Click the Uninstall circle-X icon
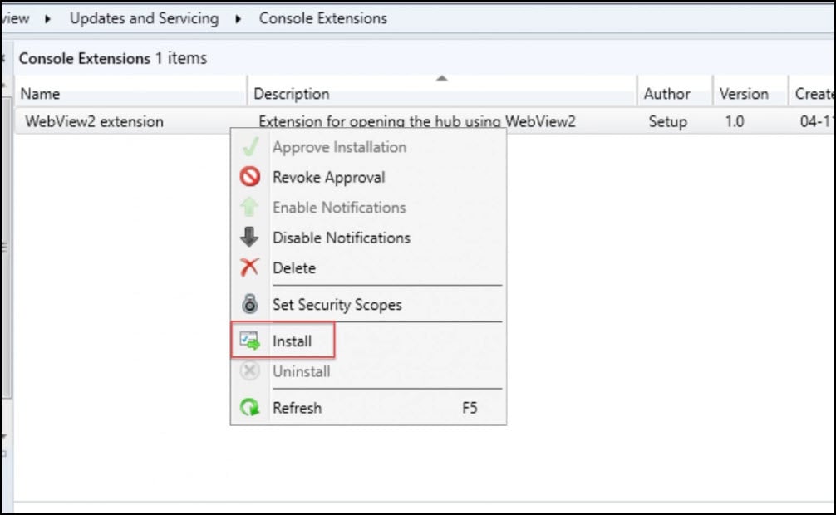The width and height of the screenshot is (836, 515). [x=249, y=370]
